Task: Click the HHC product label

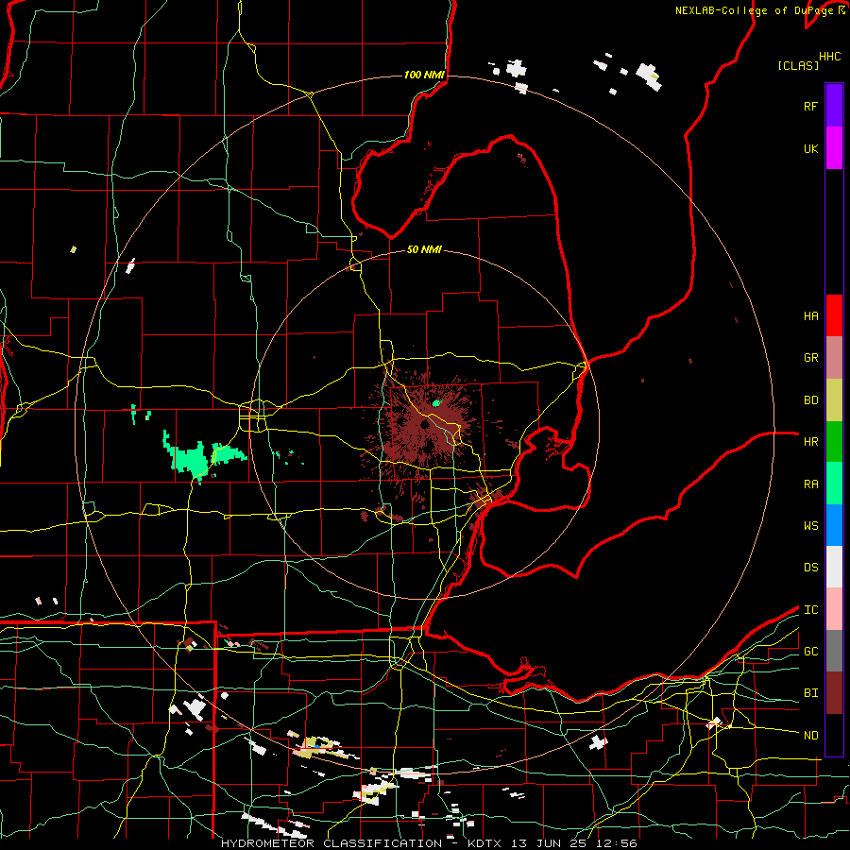Action: point(829,57)
